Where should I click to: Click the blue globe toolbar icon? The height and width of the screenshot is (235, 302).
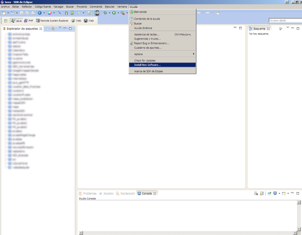(x=40, y=13)
